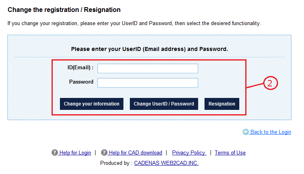Open the Help for Login link
Screen dimensions: 304x174
click(x=75, y=152)
